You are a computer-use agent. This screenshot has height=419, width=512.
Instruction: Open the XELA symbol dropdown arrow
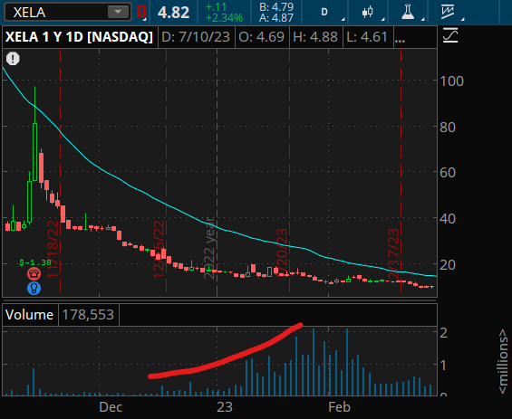[118, 12]
